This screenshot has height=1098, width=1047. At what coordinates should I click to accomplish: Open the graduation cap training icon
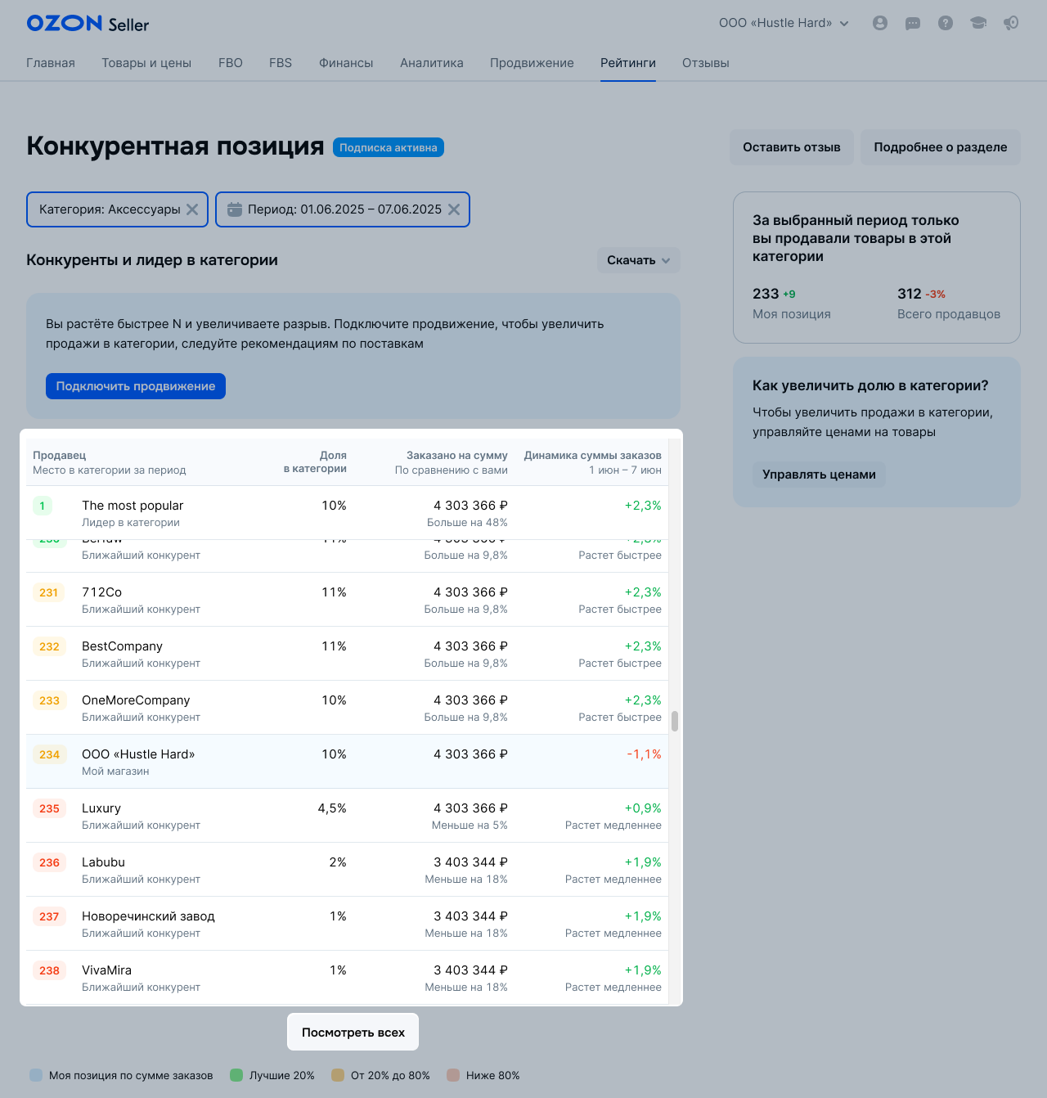point(978,23)
